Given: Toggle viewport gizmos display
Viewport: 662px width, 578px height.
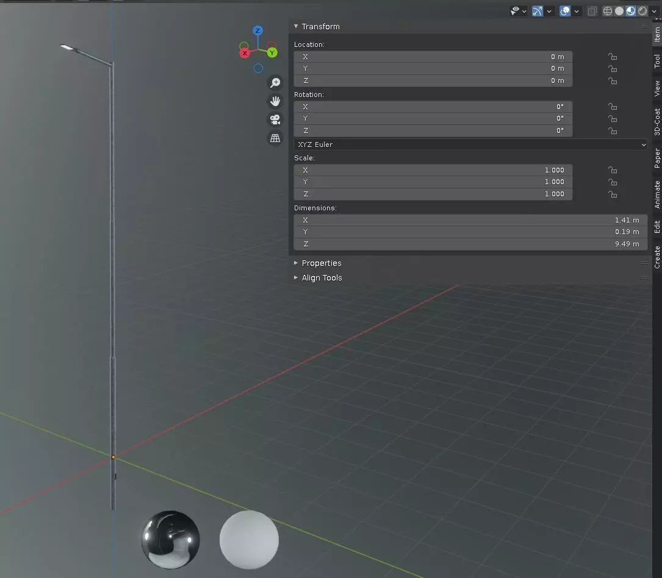Looking at the screenshot, I should tap(537, 12).
